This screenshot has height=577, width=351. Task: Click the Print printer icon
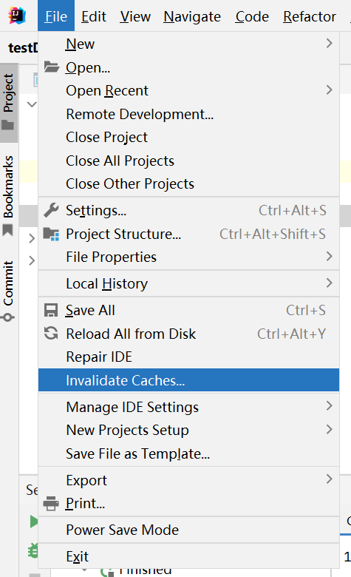(51, 504)
